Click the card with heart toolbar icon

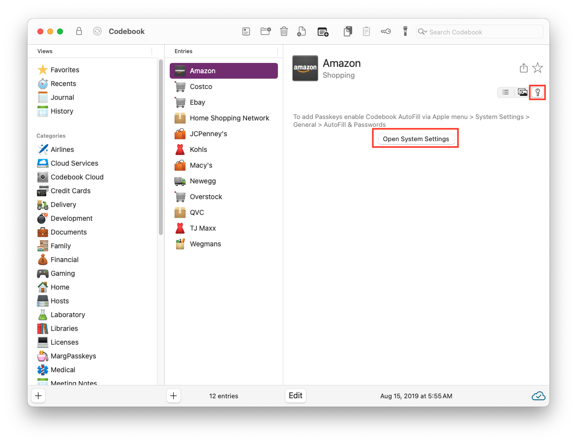click(x=246, y=31)
